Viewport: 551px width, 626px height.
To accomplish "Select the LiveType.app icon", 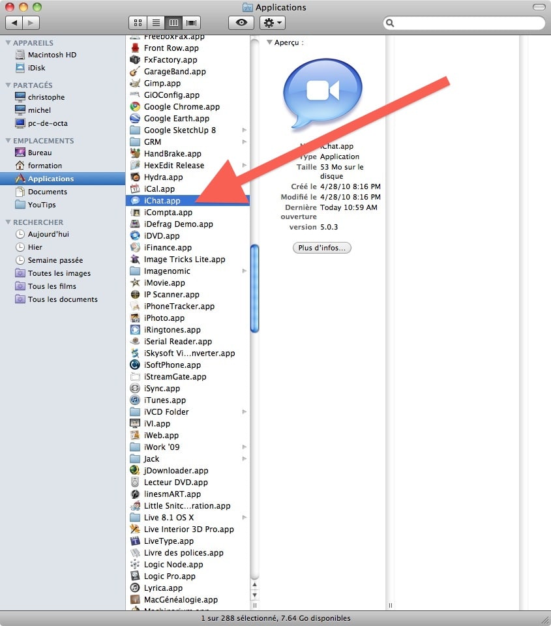I will [x=135, y=541].
